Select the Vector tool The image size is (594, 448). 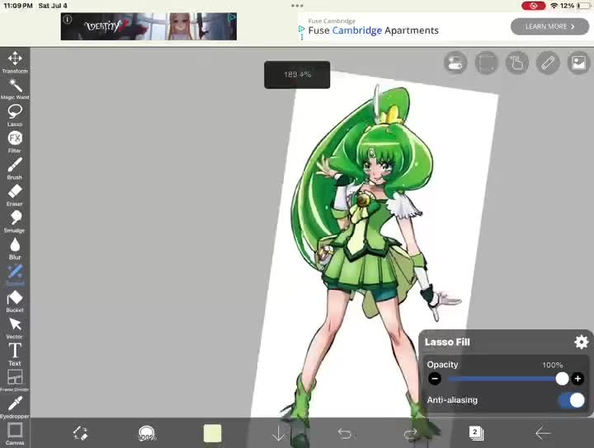15,328
